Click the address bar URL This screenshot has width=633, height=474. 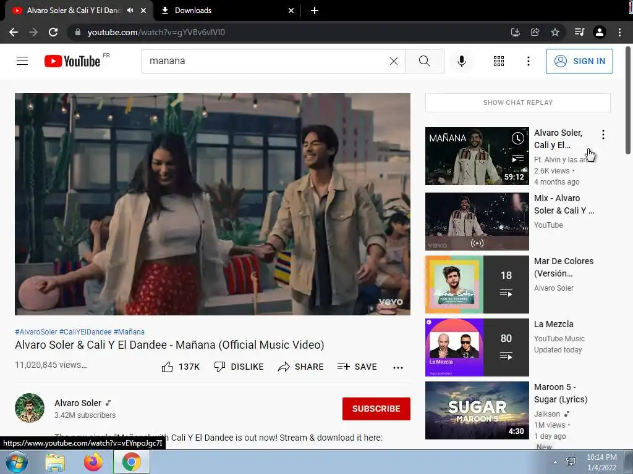[x=156, y=32]
